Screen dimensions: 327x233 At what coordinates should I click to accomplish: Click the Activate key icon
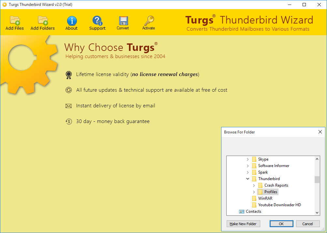tap(149, 21)
